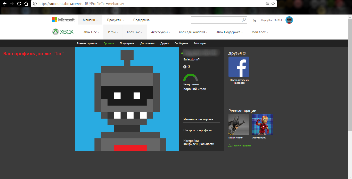This screenshot has width=352, height=179.
Task: Open the Сообщения tab
Action: tap(181, 43)
